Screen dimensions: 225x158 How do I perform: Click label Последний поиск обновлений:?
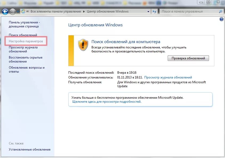[91, 73]
